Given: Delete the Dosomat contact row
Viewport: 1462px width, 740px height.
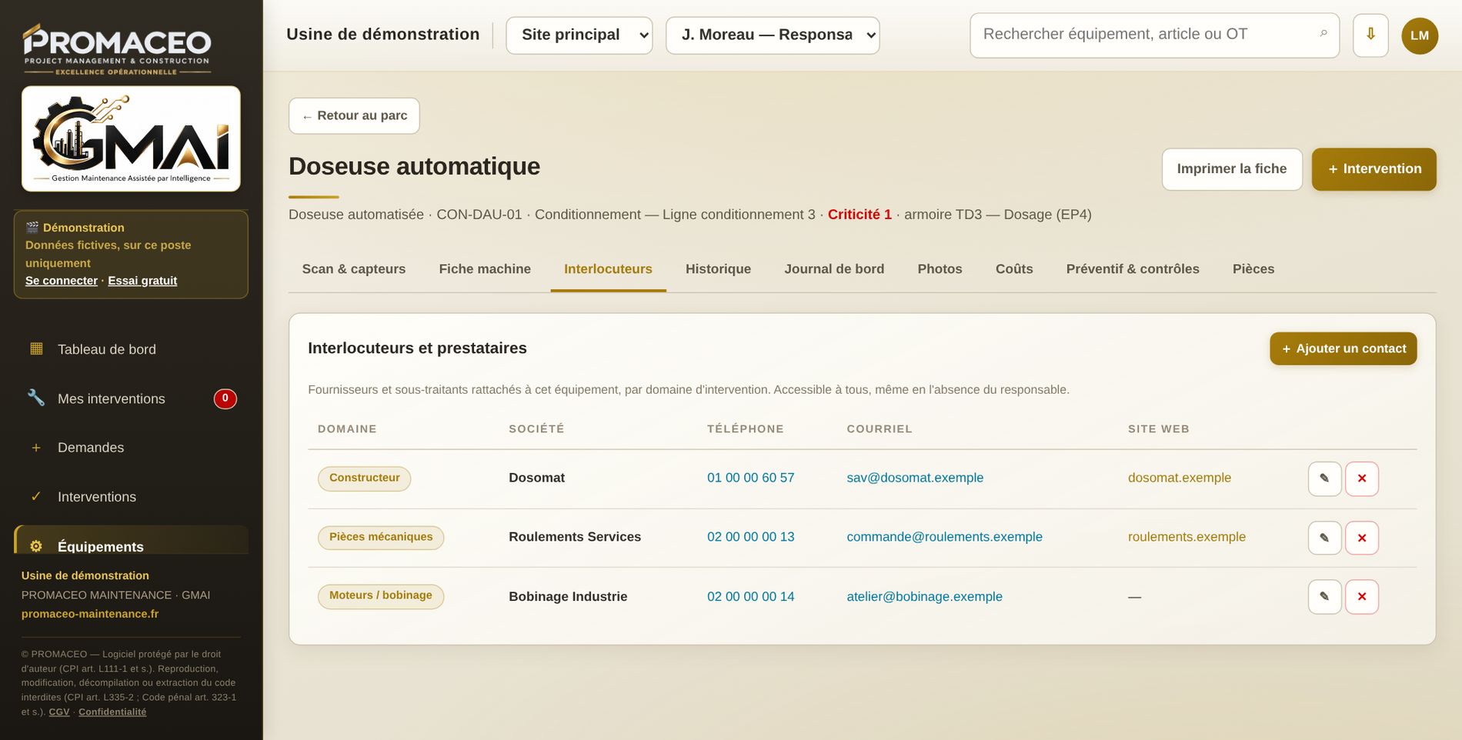Looking at the screenshot, I should pyautogui.click(x=1361, y=478).
